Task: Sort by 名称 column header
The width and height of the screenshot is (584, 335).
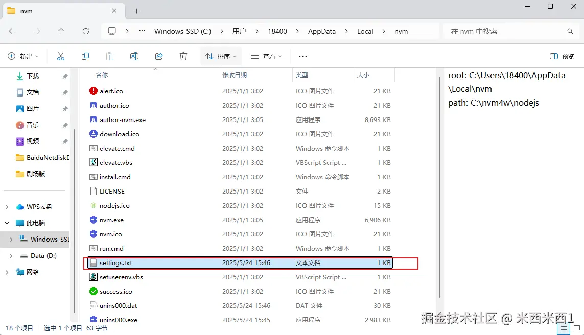Action: coord(102,75)
